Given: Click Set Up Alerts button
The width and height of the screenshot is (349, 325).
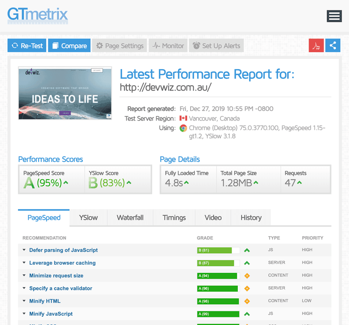Looking at the screenshot, I should click(216, 46).
